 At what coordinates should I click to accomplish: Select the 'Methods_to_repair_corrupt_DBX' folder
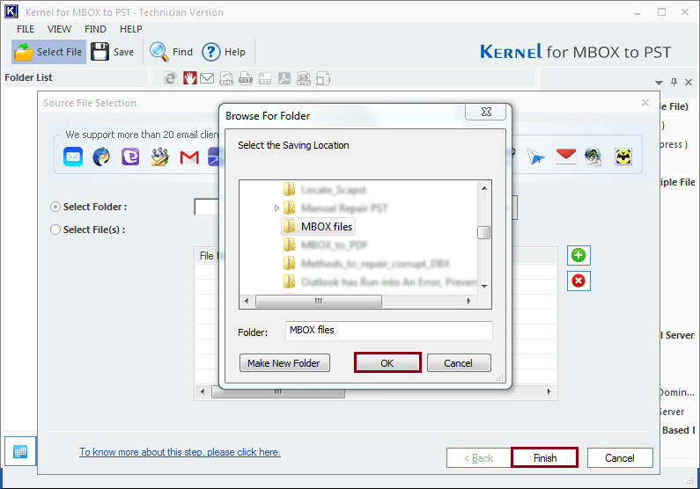tap(375, 264)
